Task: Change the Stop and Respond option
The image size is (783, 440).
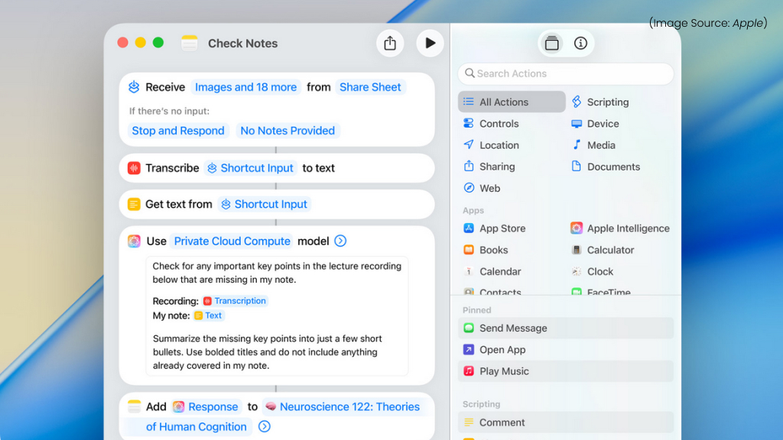Action: click(178, 131)
